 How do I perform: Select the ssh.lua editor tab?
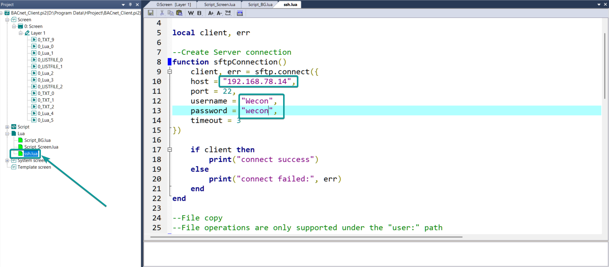(x=290, y=5)
